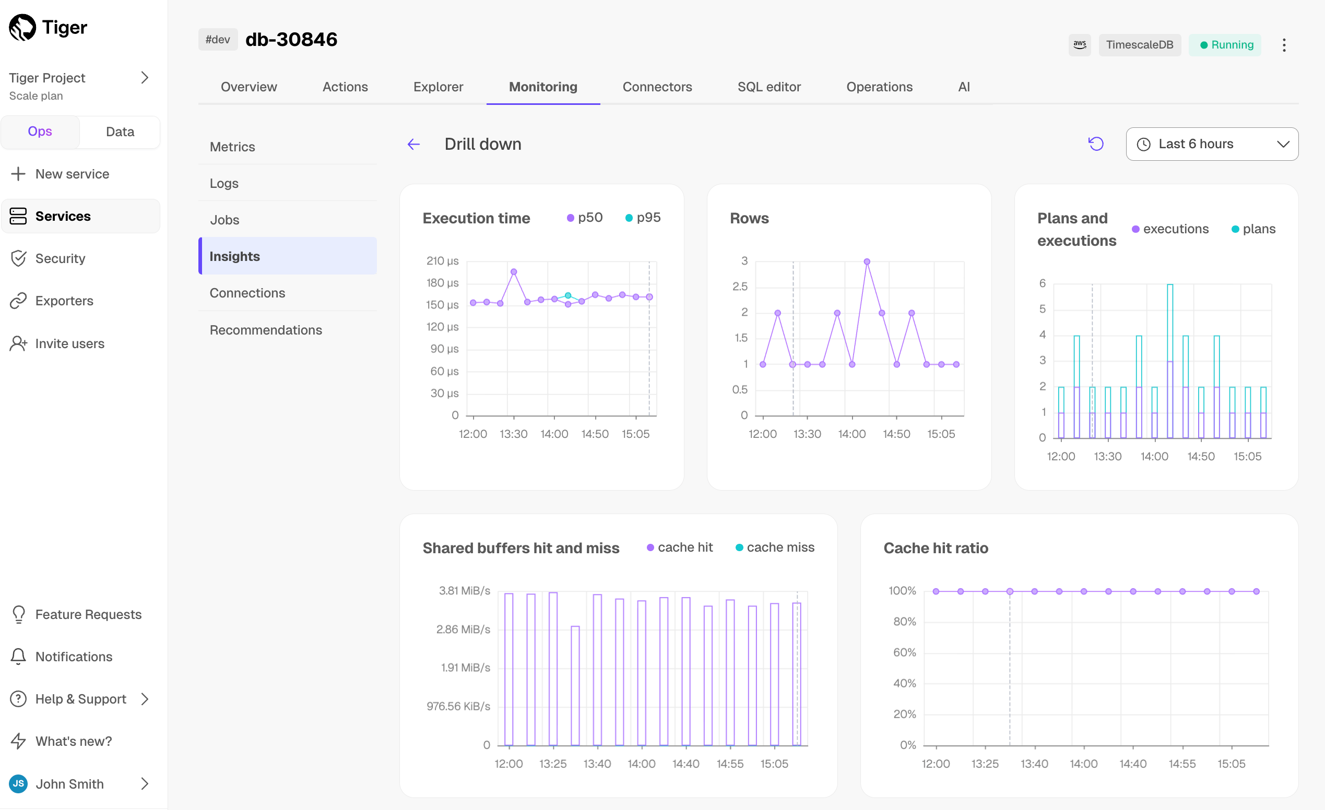Click the peak data point in Rows chart
Image resolution: width=1325 pixels, height=810 pixels.
(x=867, y=262)
